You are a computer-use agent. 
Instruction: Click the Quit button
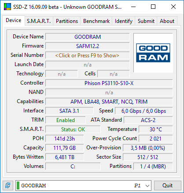[x=167, y=186]
